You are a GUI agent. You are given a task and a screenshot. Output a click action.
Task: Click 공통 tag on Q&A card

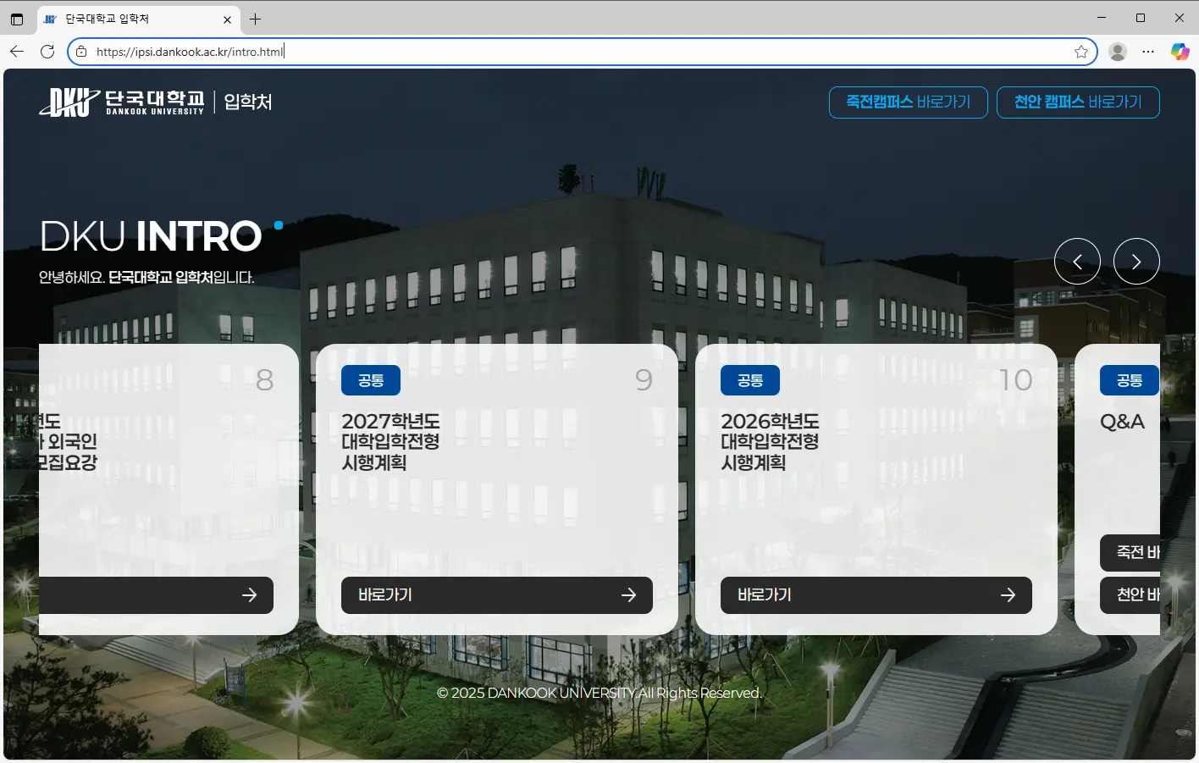[1130, 380]
